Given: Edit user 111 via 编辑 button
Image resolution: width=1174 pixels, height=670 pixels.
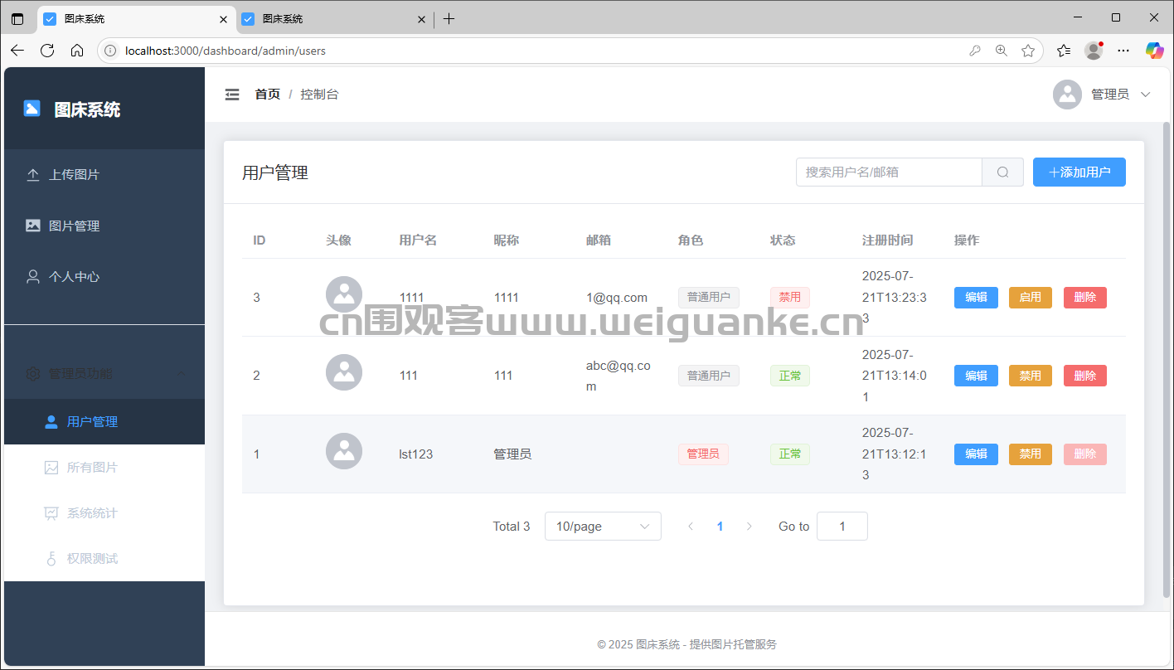Looking at the screenshot, I should coord(976,376).
